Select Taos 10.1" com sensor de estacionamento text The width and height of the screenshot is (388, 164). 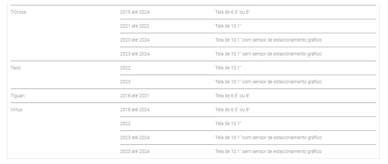[269, 82]
